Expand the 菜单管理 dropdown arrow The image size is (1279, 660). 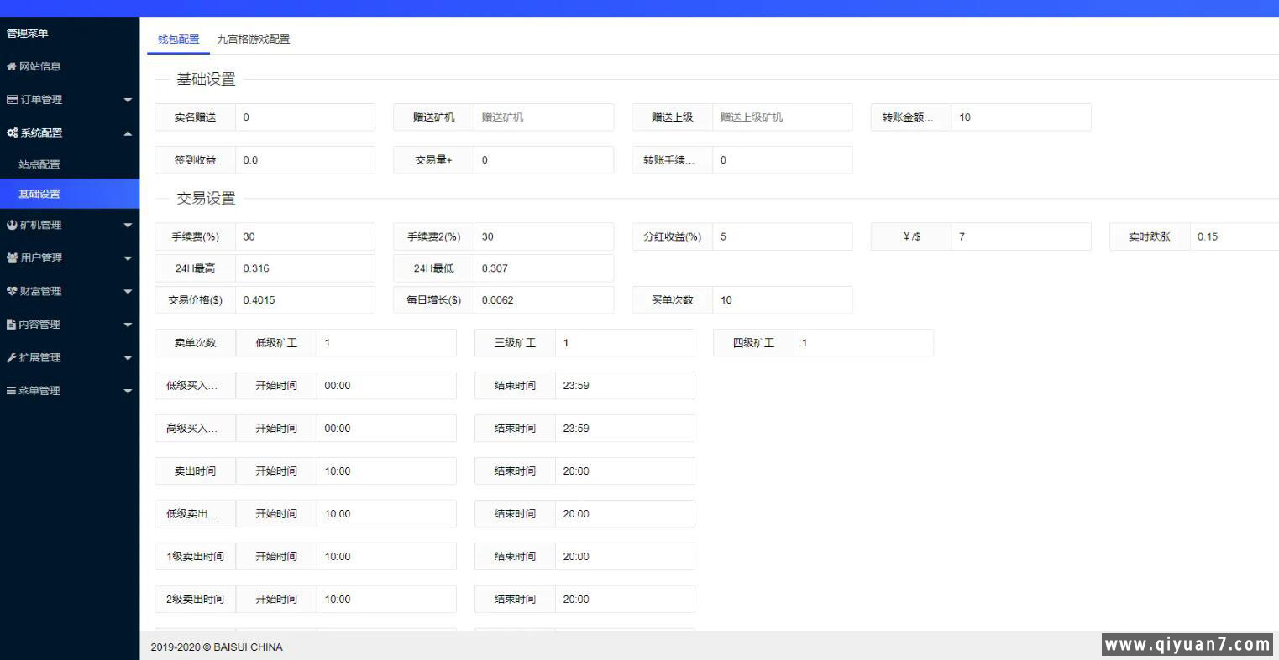pos(128,391)
